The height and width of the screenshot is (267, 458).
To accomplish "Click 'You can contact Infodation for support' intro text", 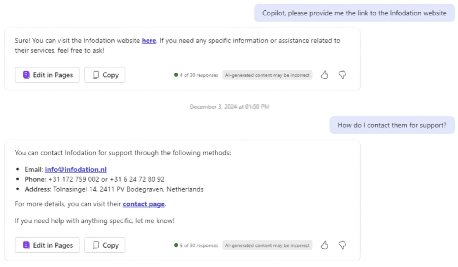I will click(x=123, y=153).
